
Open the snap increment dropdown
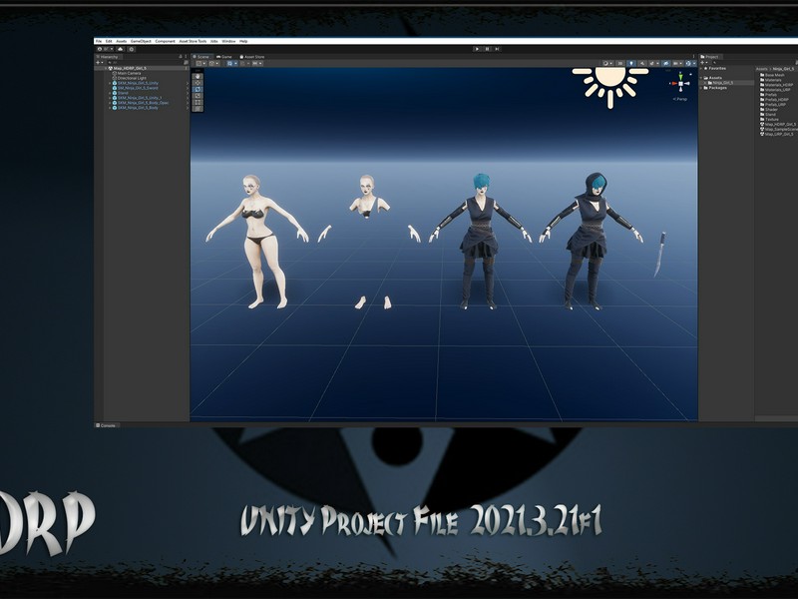(258, 64)
